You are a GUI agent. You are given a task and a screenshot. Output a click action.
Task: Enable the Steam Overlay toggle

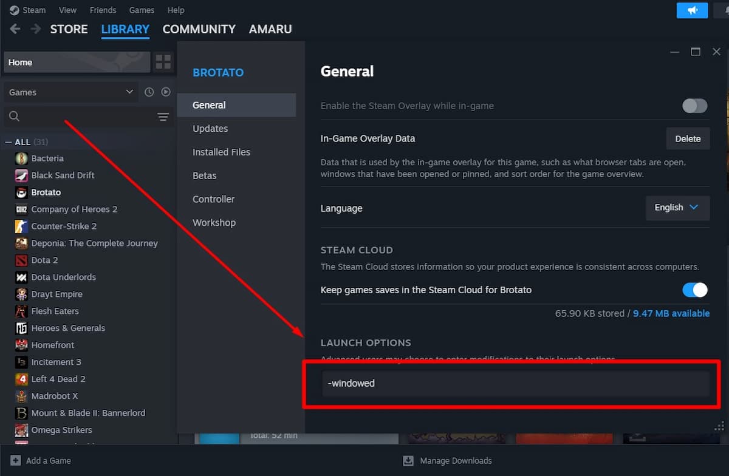pos(694,106)
